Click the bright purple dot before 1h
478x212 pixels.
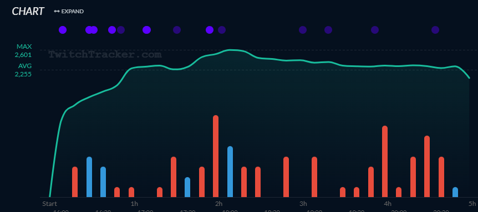[112, 30]
